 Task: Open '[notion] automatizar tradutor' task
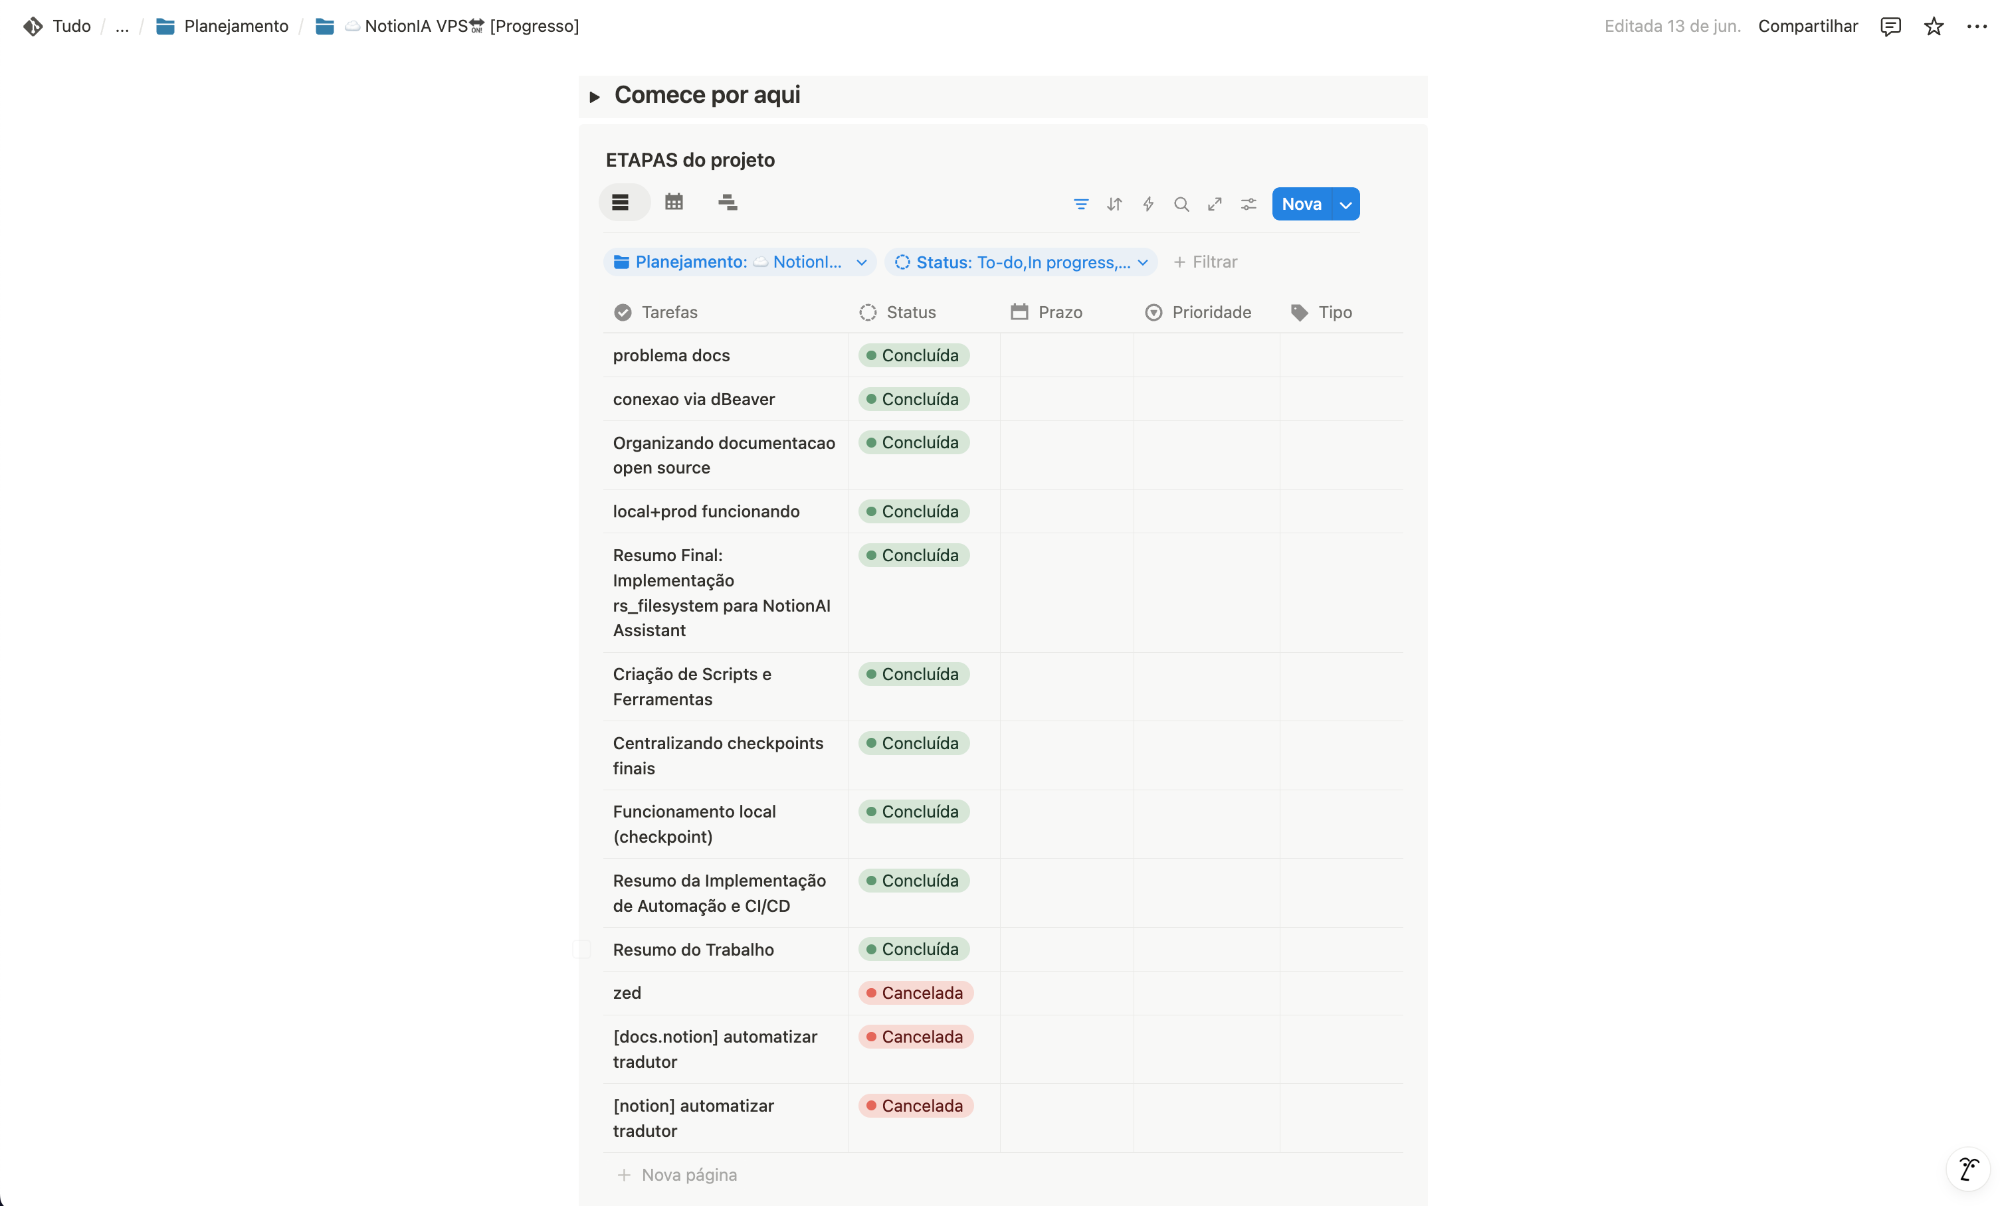click(x=693, y=1118)
